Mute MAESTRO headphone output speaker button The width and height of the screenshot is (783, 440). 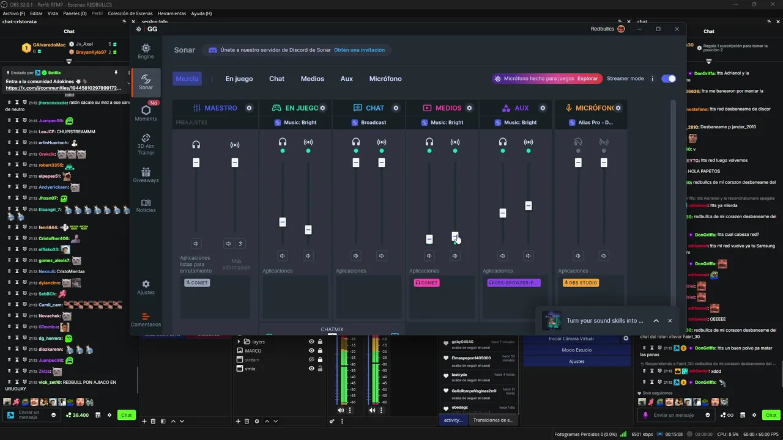(x=196, y=243)
